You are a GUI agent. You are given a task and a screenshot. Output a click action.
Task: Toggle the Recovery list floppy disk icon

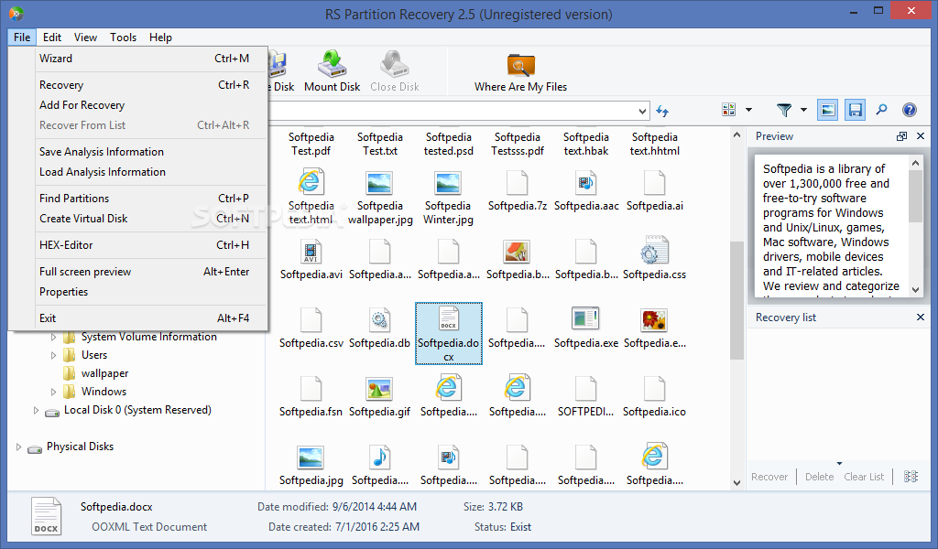[x=856, y=110]
